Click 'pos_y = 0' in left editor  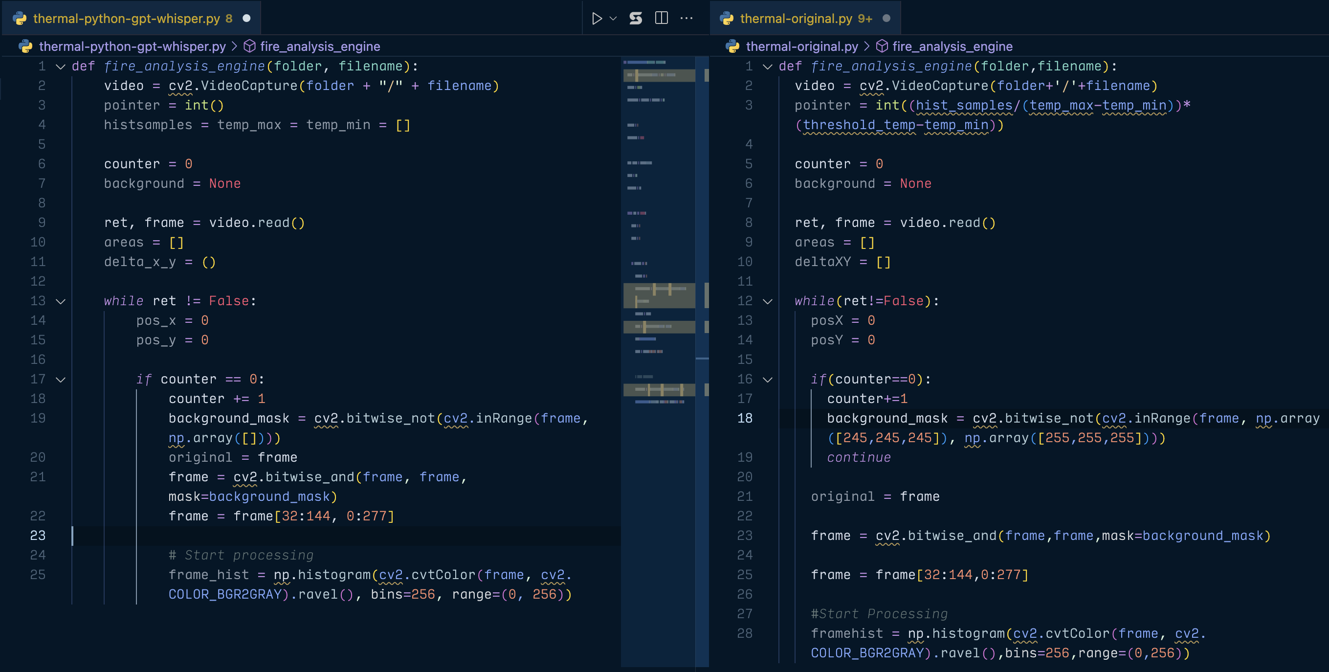pyautogui.click(x=172, y=340)
